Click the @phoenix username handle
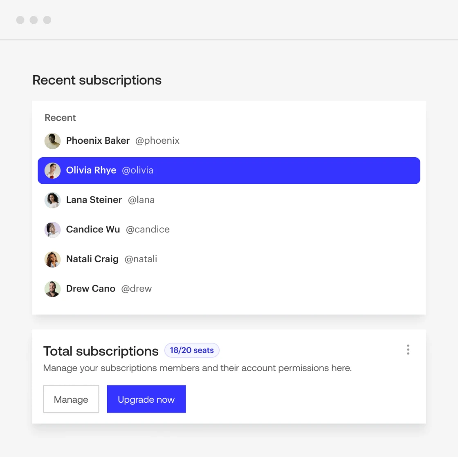 [157, 140]
